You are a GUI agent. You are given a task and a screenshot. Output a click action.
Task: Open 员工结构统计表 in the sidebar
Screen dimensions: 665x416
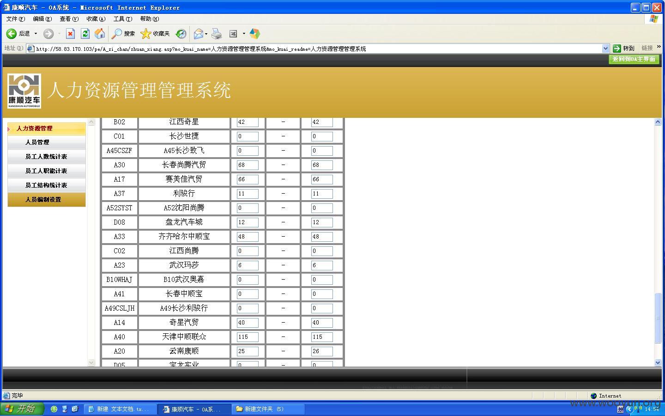(46, 185)
